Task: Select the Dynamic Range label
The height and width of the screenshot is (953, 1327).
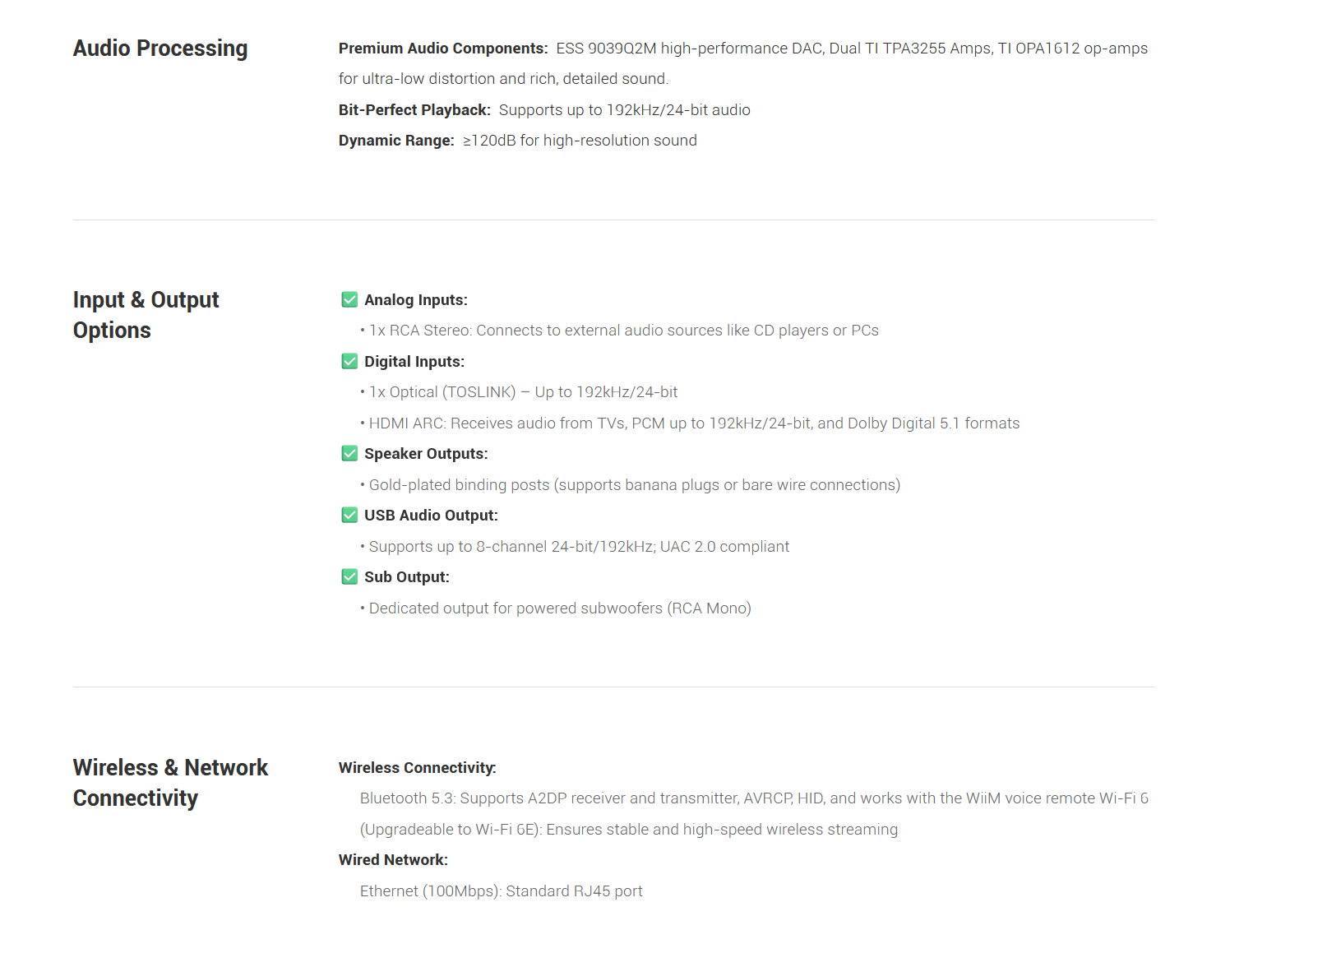Action: coord(396,141)
